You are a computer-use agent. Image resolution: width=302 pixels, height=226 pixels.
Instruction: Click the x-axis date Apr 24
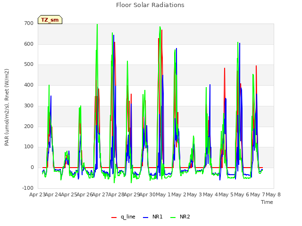tap(53, 194)
